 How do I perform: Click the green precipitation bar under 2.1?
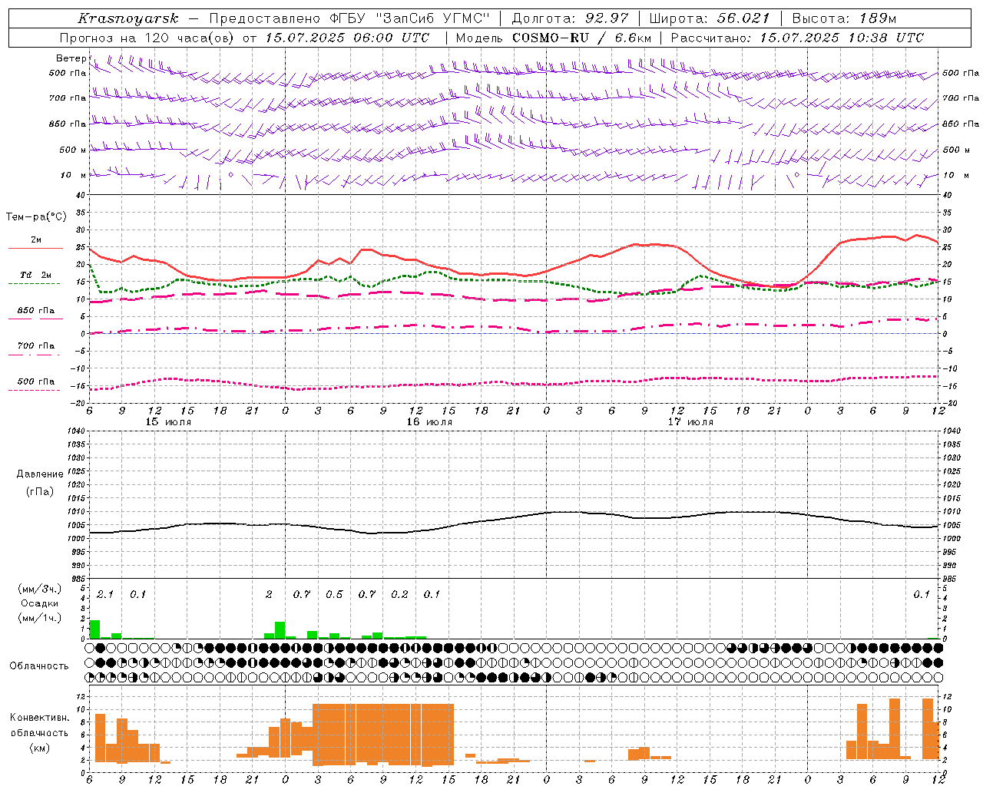pos(94,629)
